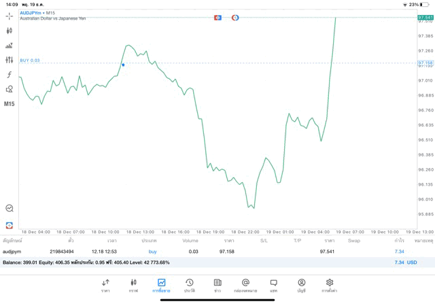Open the depth of market bars icon
Screen dimensions: 435x304
(x=9, y=46)
